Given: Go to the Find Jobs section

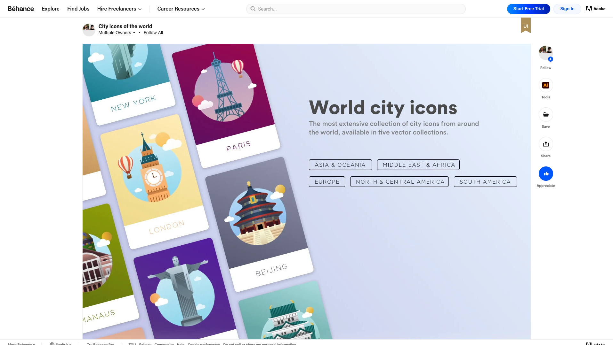Looking at the screenshot, I should 78,9.
